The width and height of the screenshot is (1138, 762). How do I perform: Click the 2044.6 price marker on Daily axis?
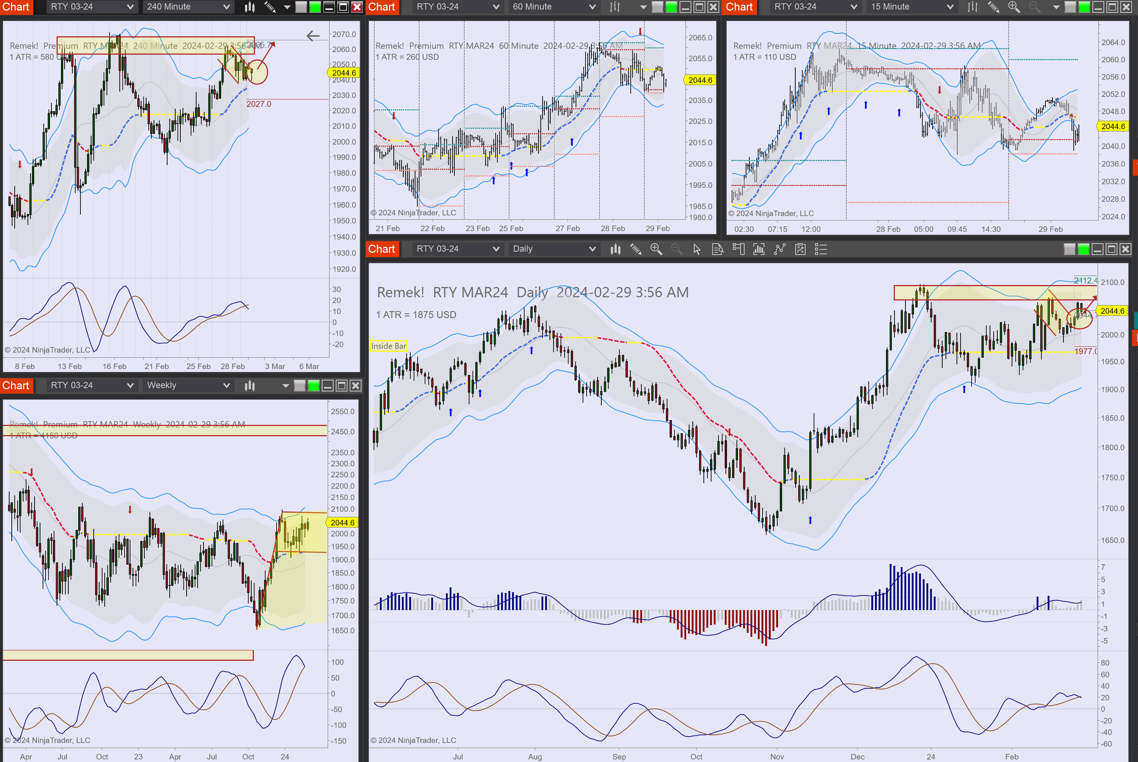(x=1112, y=311)
